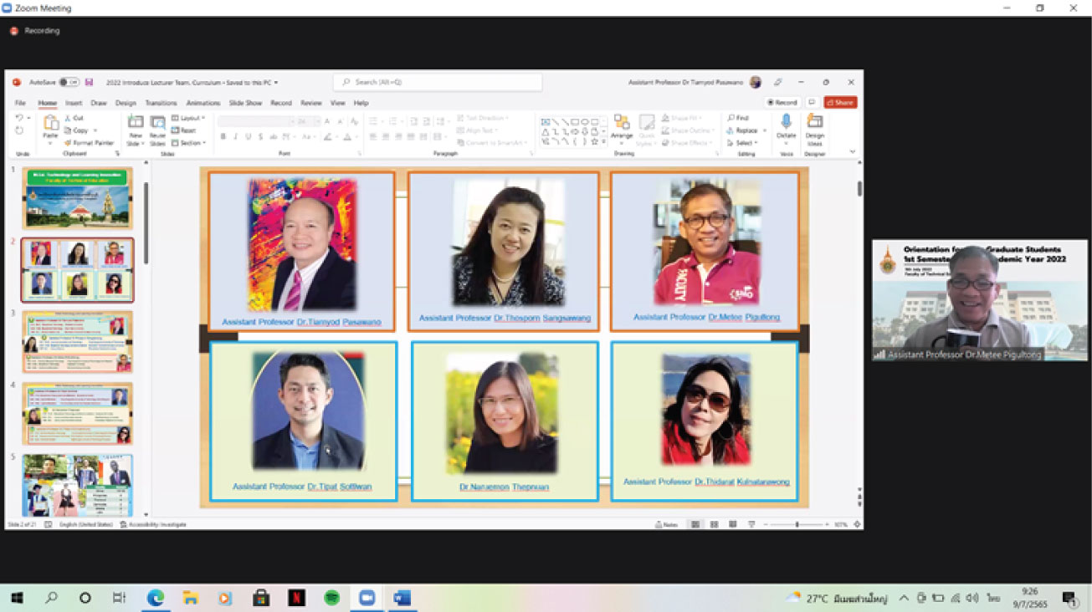1092x612 pixels.
Task: Switch to the Animations tab
Action: point(203,103)
